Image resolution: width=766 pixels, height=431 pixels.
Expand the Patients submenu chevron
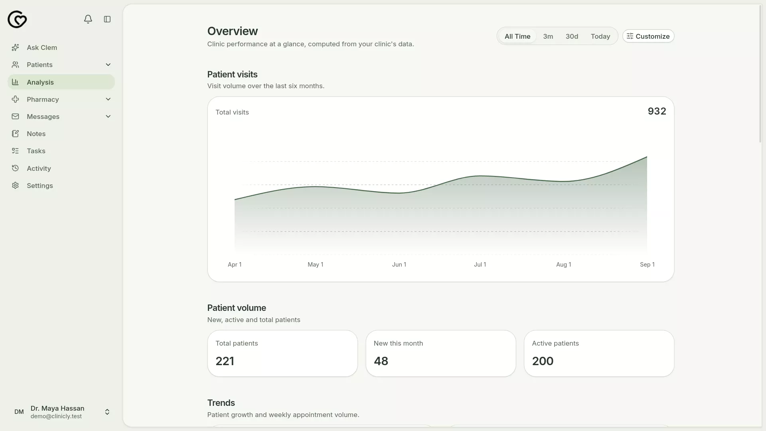pyautogui.click(x=108, y=65)
